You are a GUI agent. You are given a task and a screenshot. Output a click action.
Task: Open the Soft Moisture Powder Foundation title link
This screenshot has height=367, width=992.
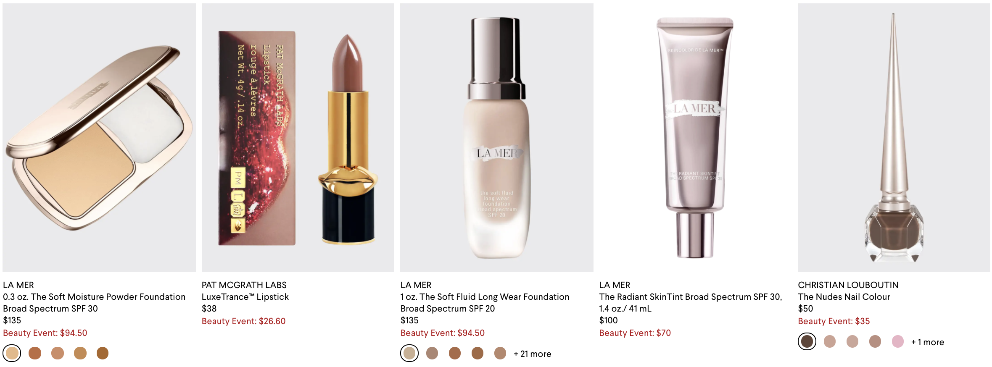[94, 303]
